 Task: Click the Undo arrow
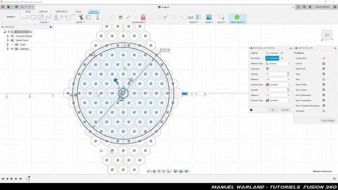[x=22, y=7]
